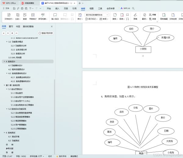Go to 4.1 功能模块设计 heading
The width and height of the screenshot is (183, 158).
[15, 65]
